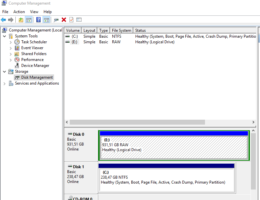Click the red X Delete toolbar icon
Viewport: 260px width, 200px height.
click(x=64, y=20)
